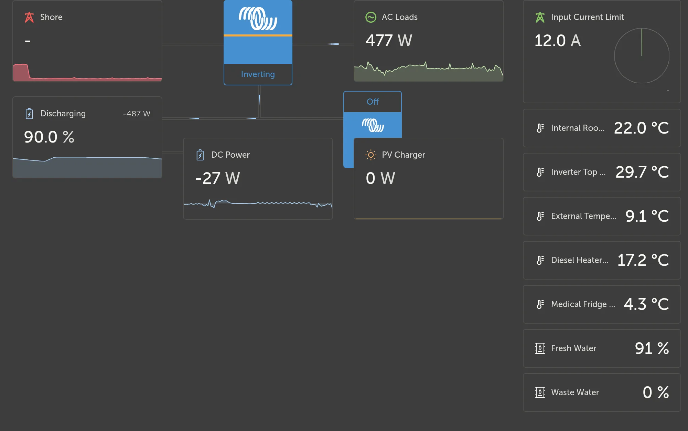Click the 0 W PV Charger value
This screenshot has width=688, height=431.
[380, 178]
